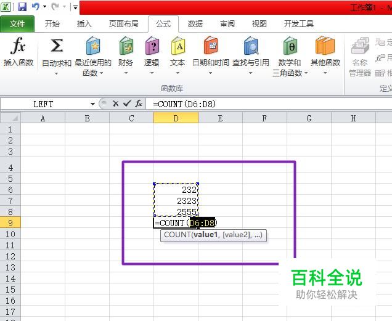This screenshot has width=392, height=321.
Task: Open Date and Time functions icon
Action: click(x=211, y=46)
